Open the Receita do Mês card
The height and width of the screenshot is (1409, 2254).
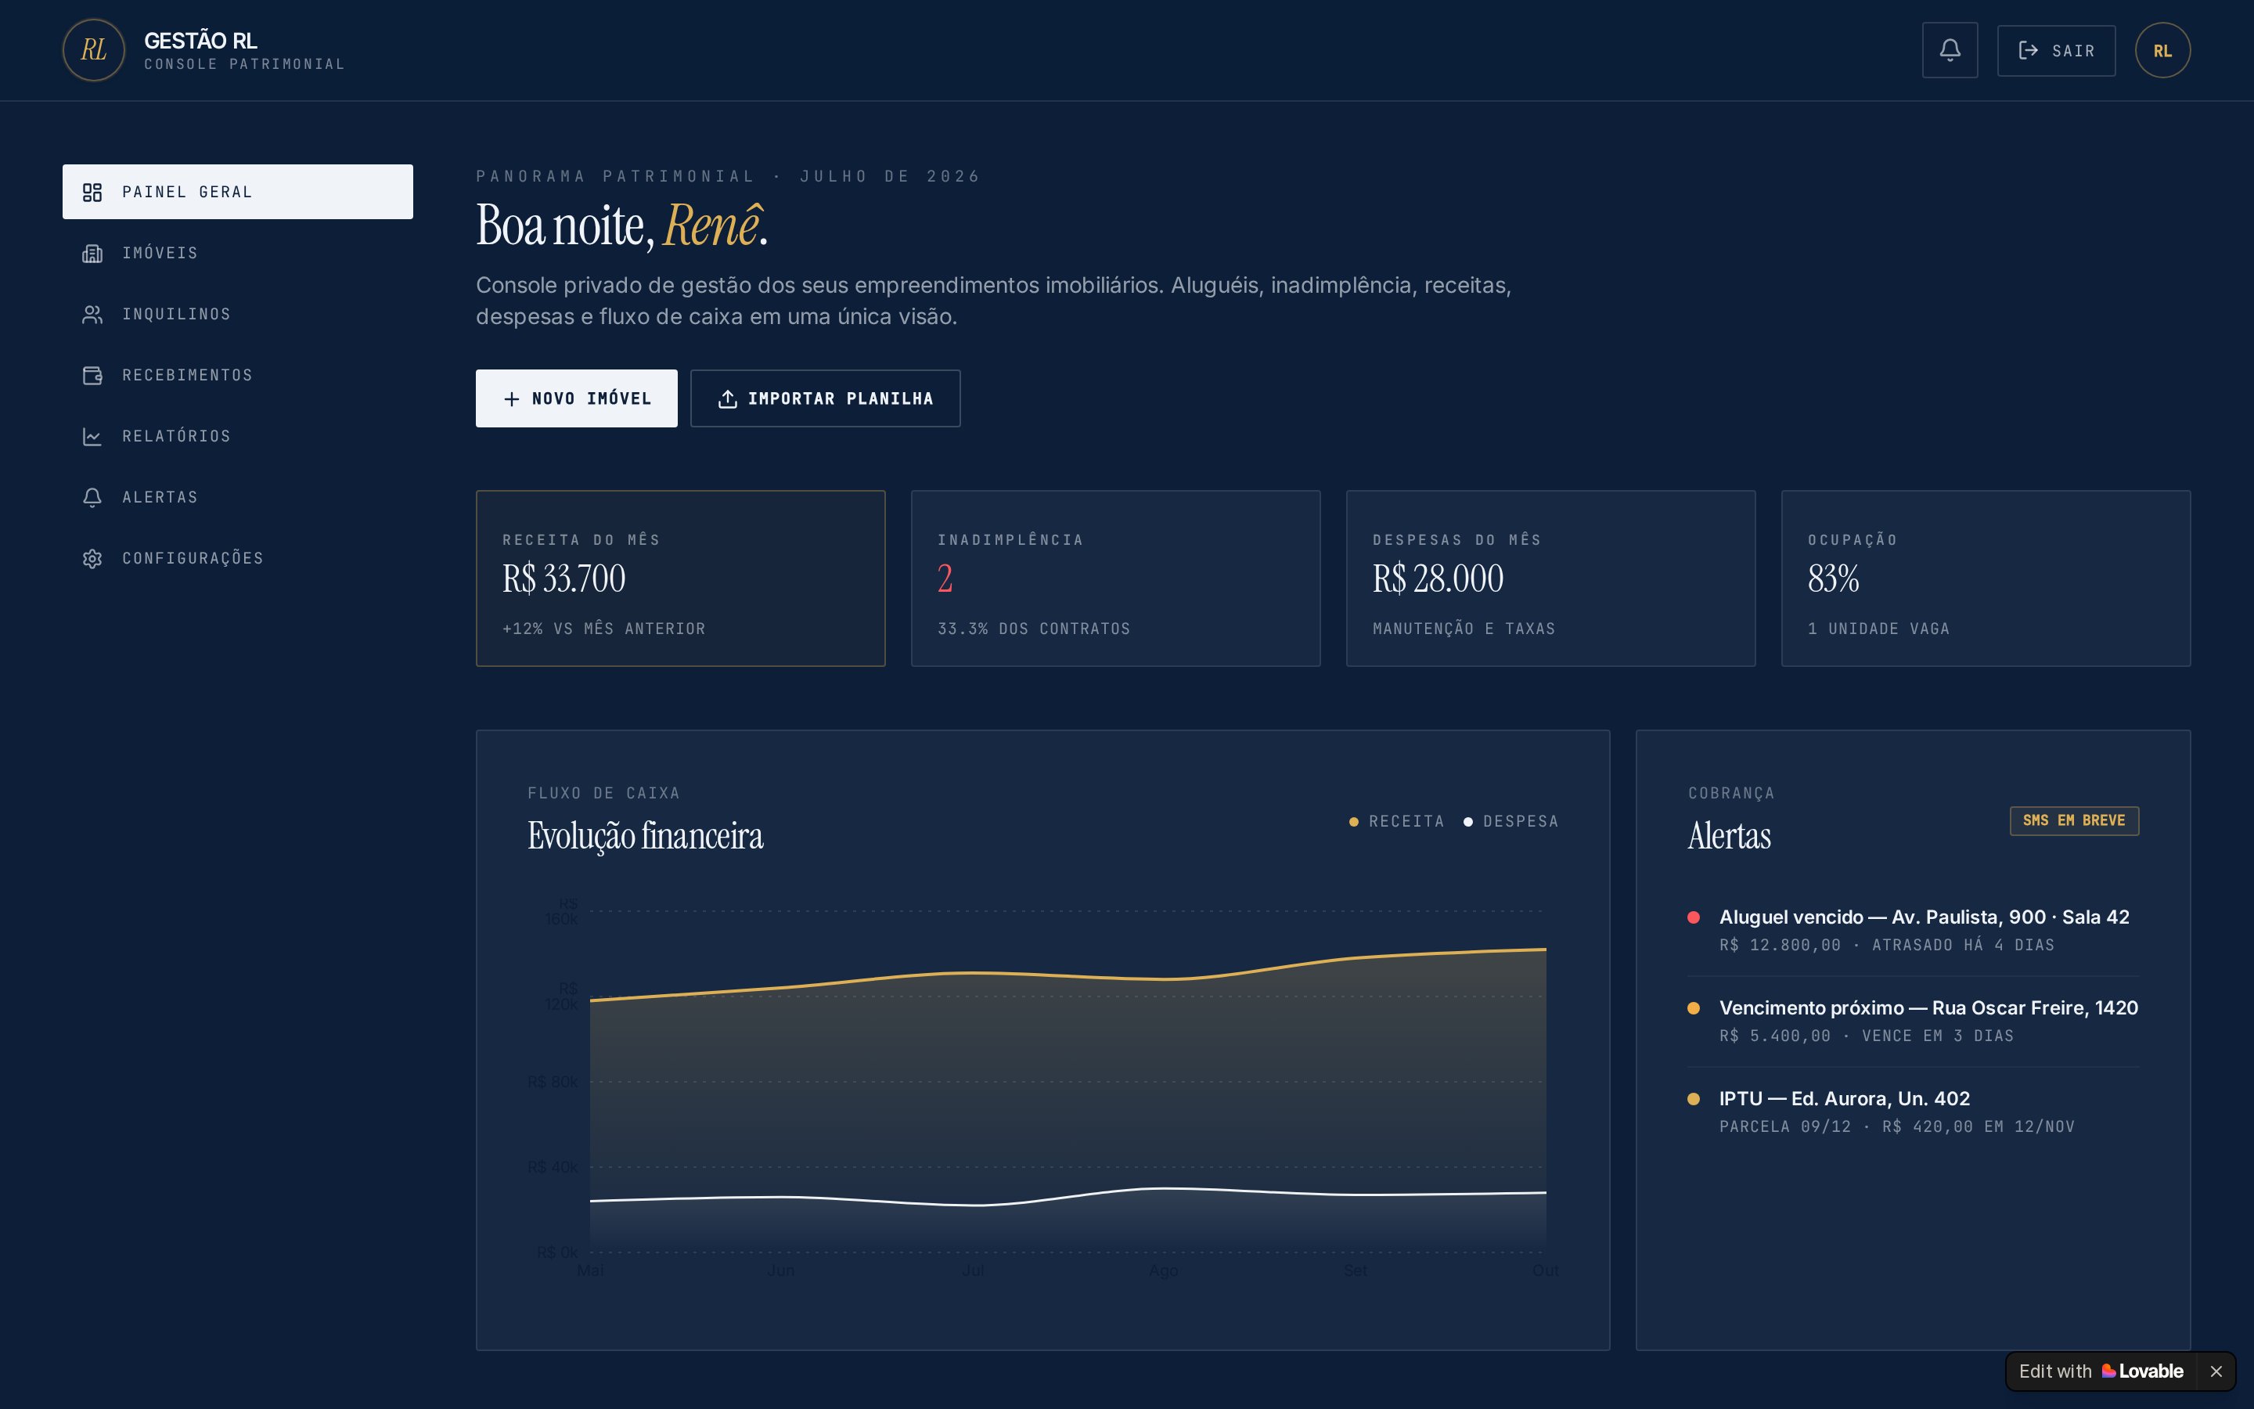680,578
